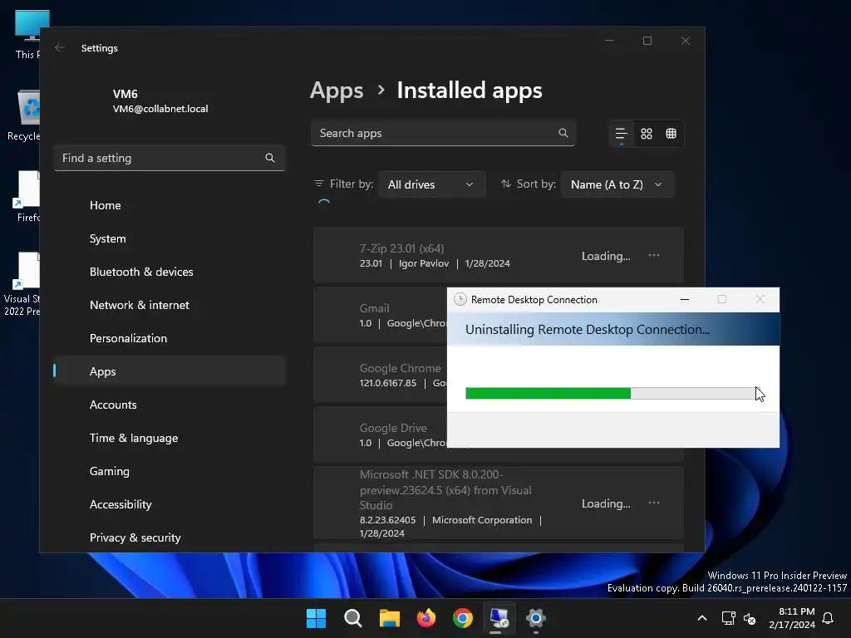Switch to grid view layout
Image resolution: width=851 pixels, height=638 pixels.
pos(647,134)
